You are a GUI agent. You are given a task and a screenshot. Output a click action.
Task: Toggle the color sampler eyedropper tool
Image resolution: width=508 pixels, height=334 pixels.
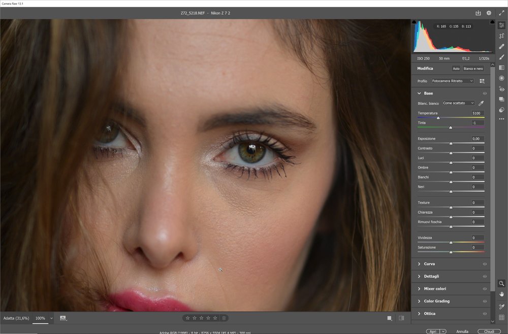tap(501, 306)
